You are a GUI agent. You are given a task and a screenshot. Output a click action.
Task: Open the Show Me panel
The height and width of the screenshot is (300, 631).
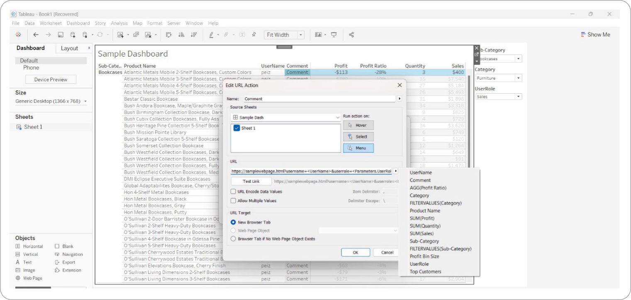[595, 35]
